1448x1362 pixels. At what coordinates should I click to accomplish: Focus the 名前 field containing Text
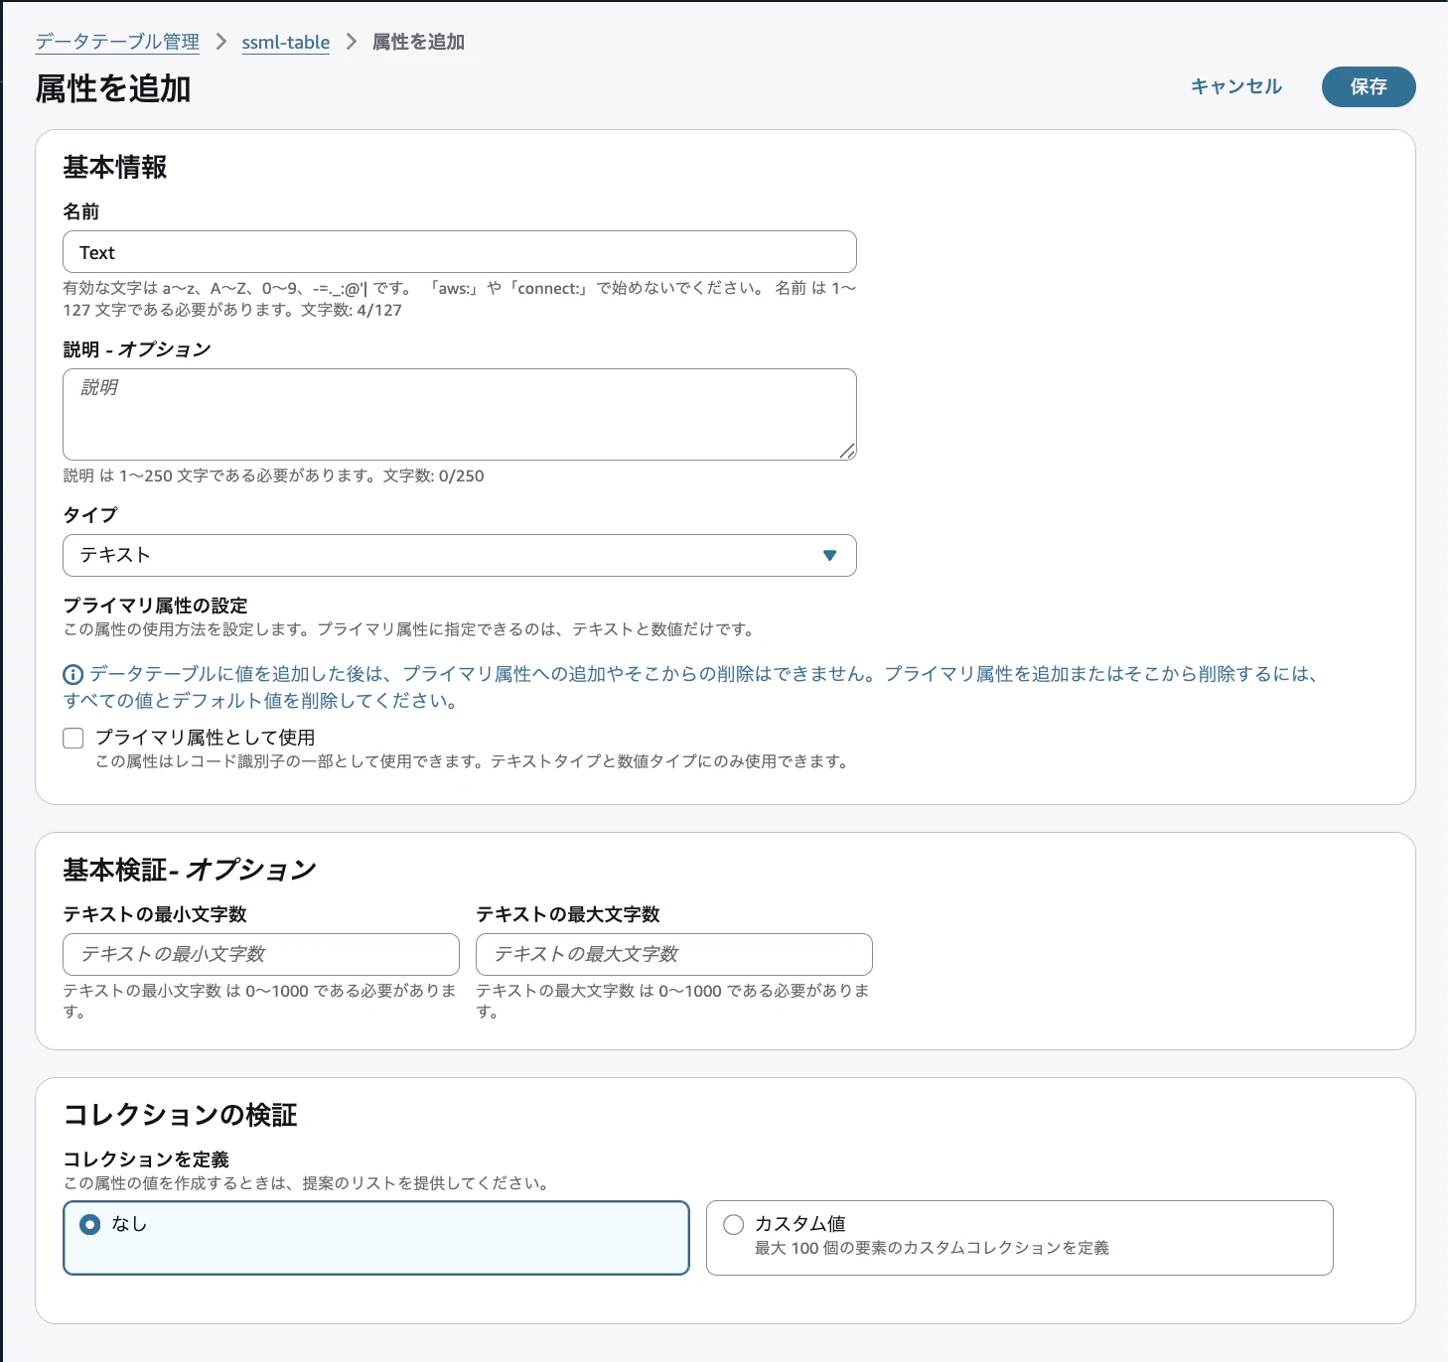tap(460, 252)
